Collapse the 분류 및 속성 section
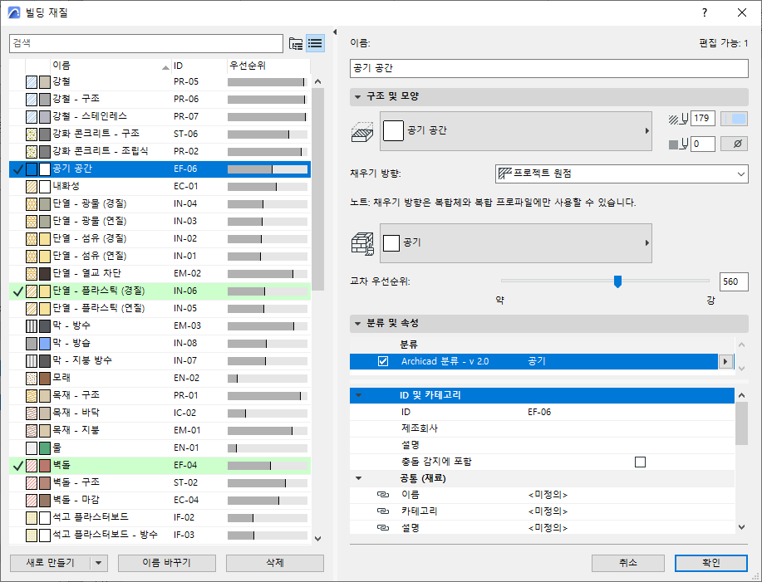Viewport: 762px width, 582px height. coord(357,323)
